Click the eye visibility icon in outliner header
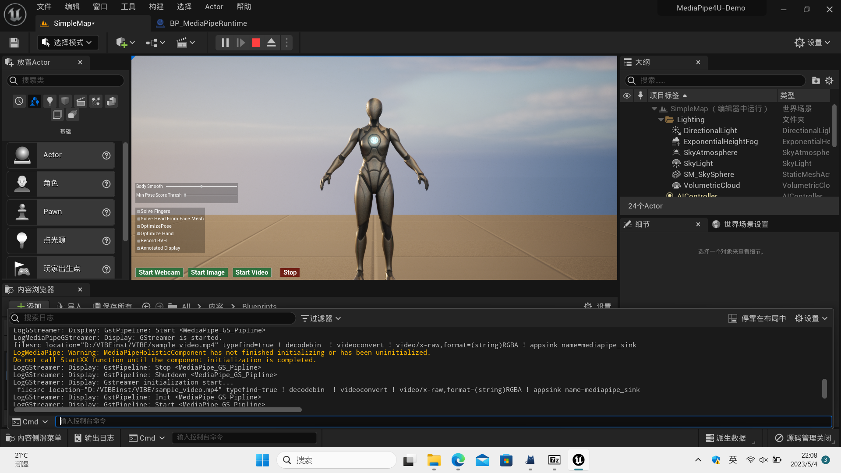This screenshot has width=841, height=473. click(627, 95)
